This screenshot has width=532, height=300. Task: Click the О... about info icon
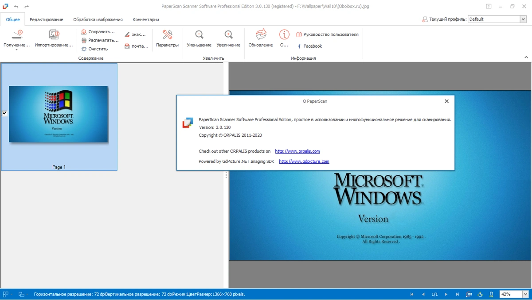point(284,35)
